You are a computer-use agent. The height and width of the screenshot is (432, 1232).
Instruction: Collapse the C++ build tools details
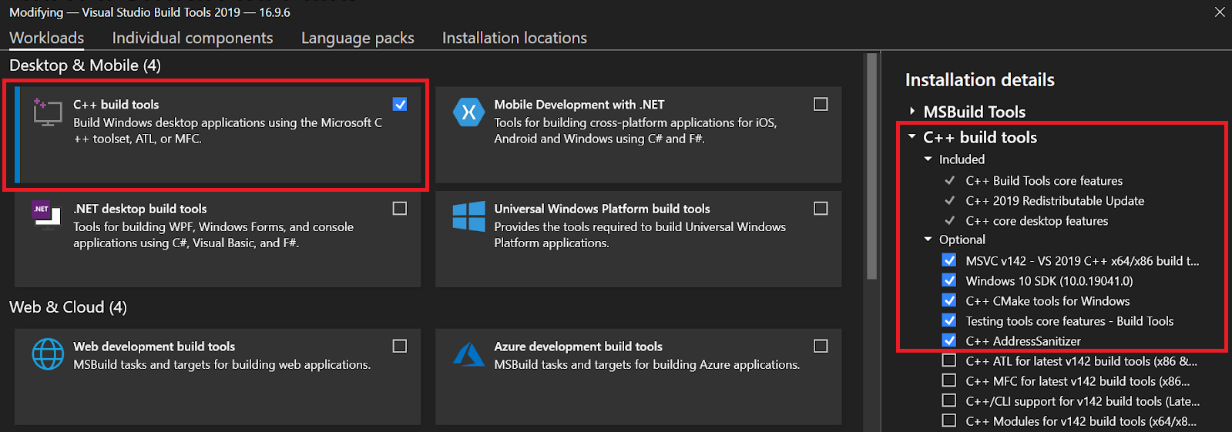912,137
